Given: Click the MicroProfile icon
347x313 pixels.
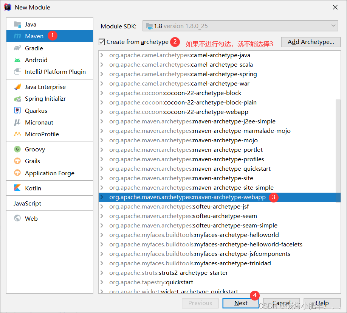Looking at the screenshot, I should click(17, 134).
